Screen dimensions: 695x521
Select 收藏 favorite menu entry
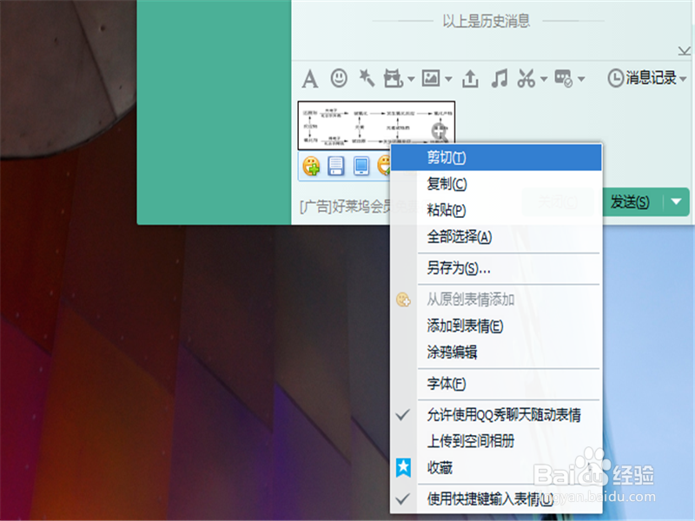coord(496,467)
